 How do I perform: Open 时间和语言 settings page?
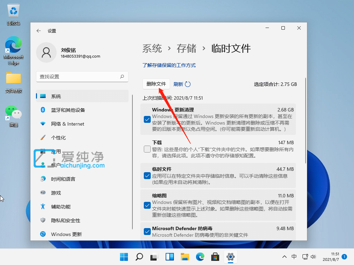point(82,179)
